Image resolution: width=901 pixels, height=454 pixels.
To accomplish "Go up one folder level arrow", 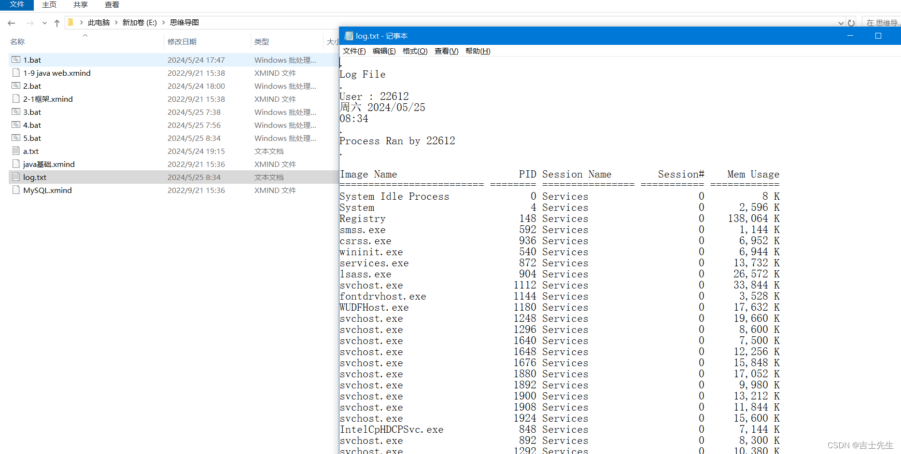I will pos(57,23).
